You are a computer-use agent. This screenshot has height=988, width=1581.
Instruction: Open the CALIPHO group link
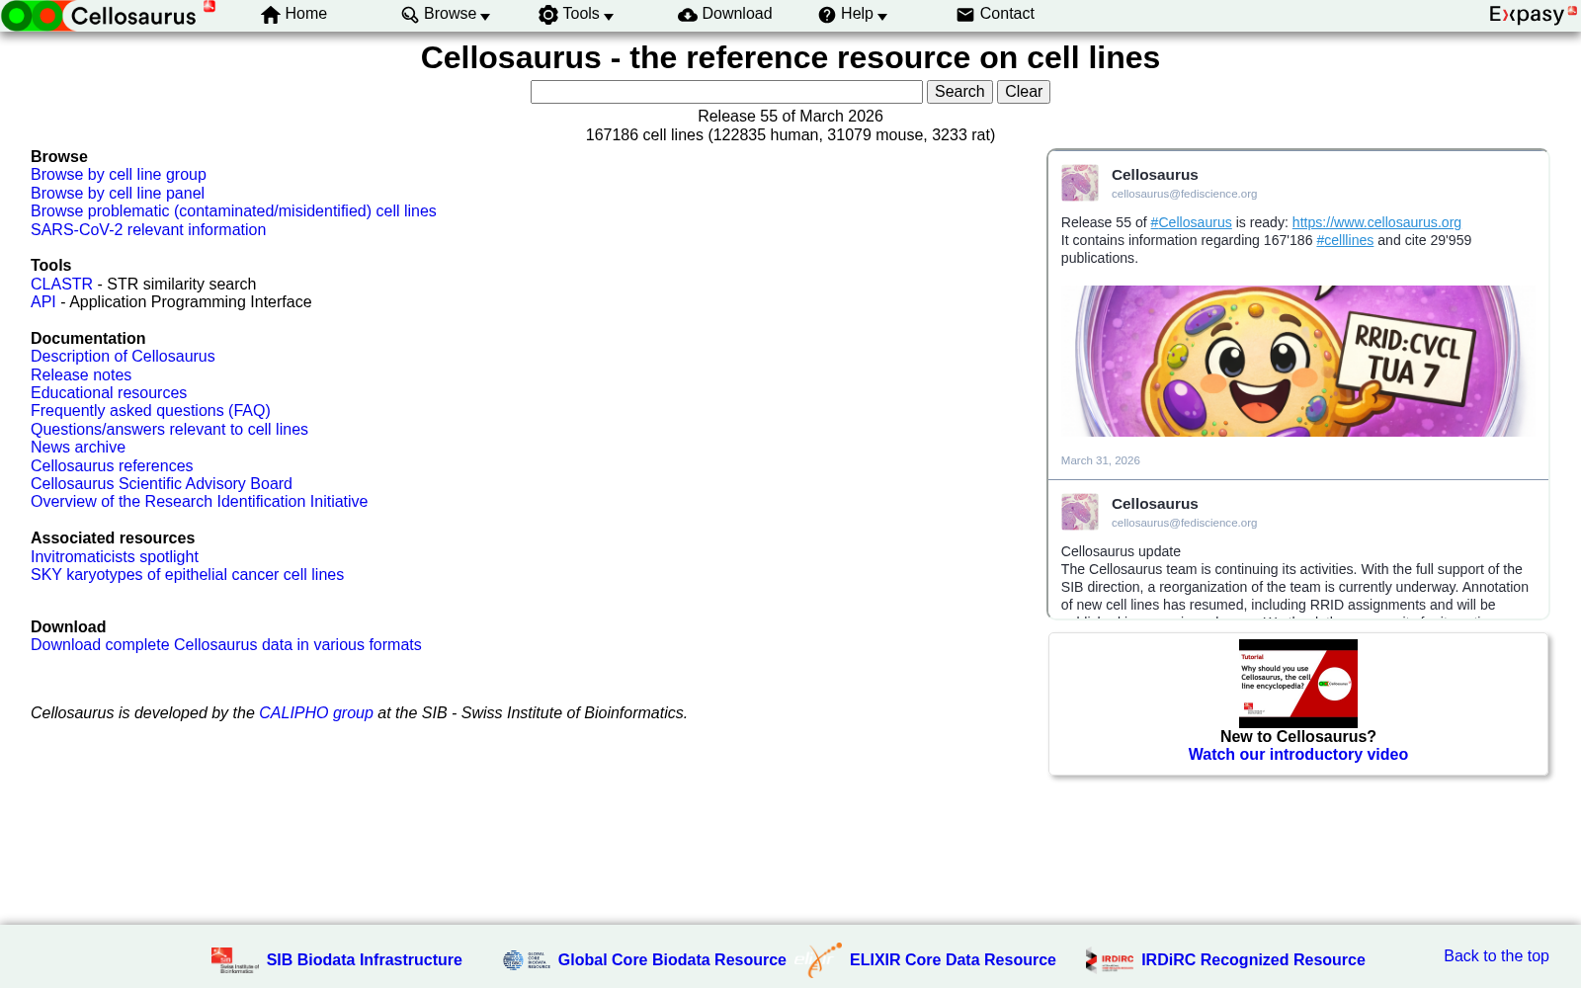coord(316,713)
